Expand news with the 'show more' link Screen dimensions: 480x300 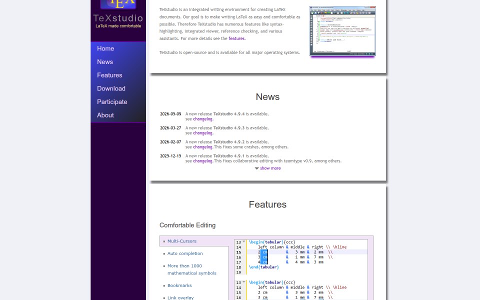(x=270, y=168)
